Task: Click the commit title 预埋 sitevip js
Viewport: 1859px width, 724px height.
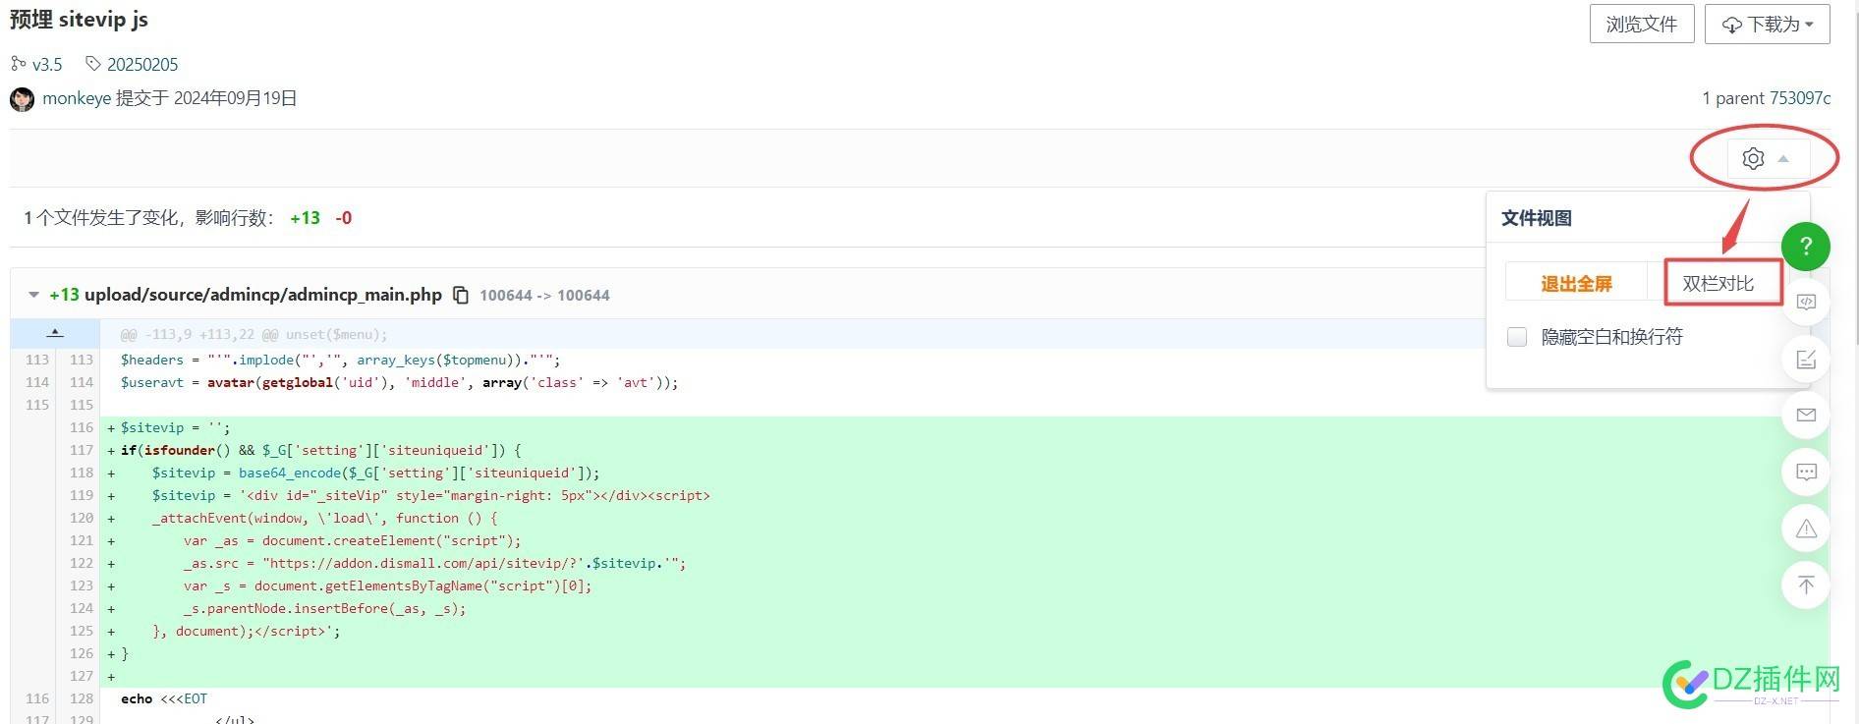Action: click(x=79, y=20)
